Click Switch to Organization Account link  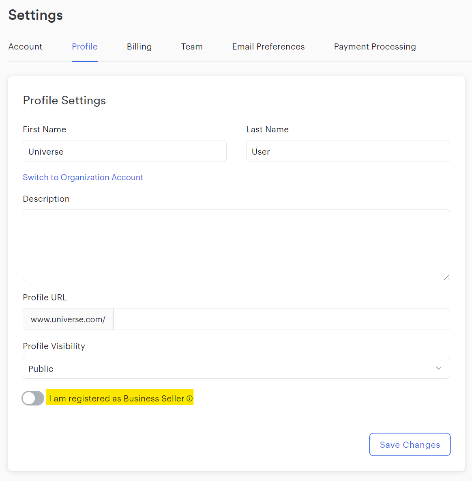(83, 177)
